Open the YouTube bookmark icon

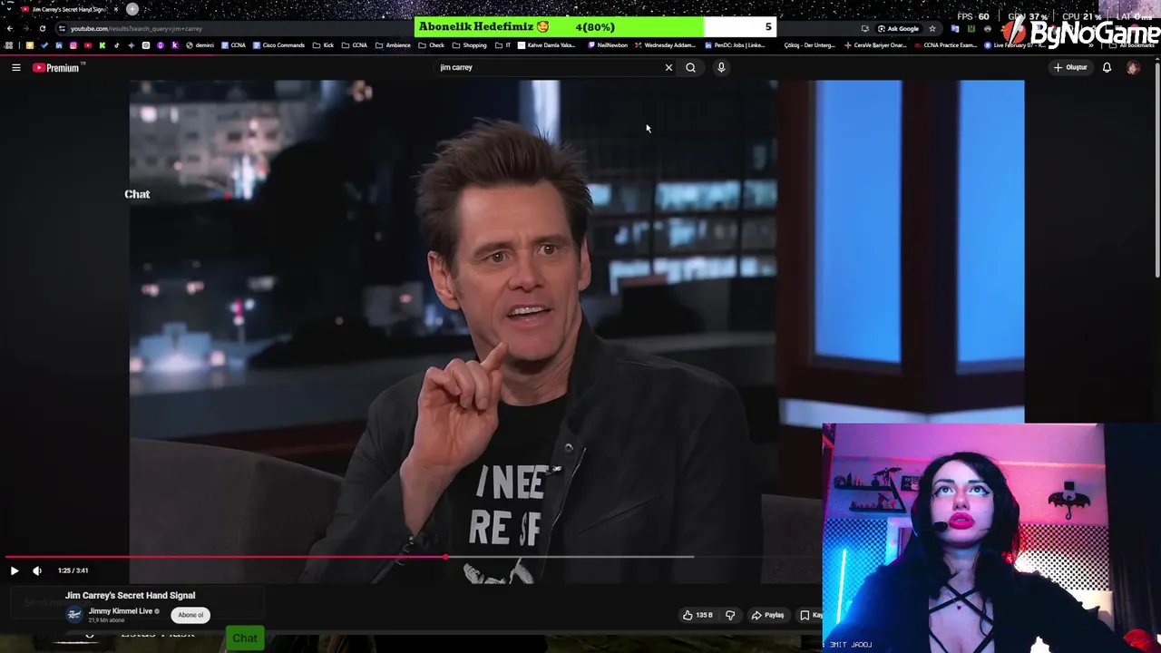[88, 45]
